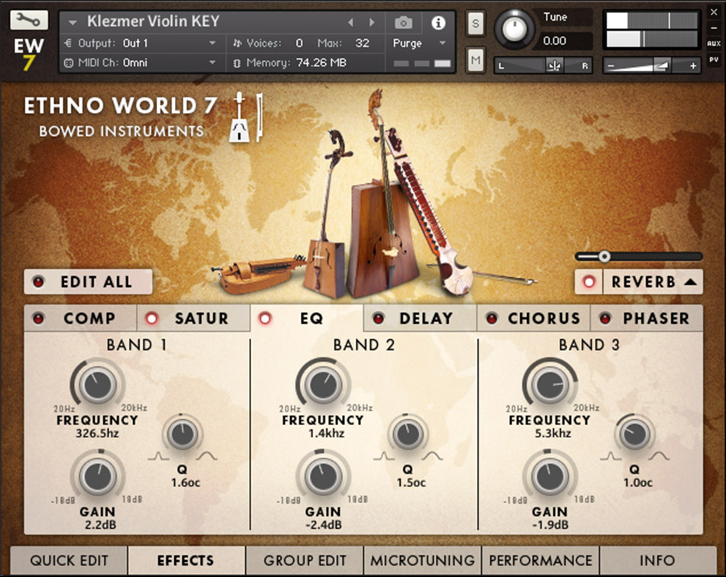
Task: Disable the SATUR effect LED
Action: (x=151, y=318)
